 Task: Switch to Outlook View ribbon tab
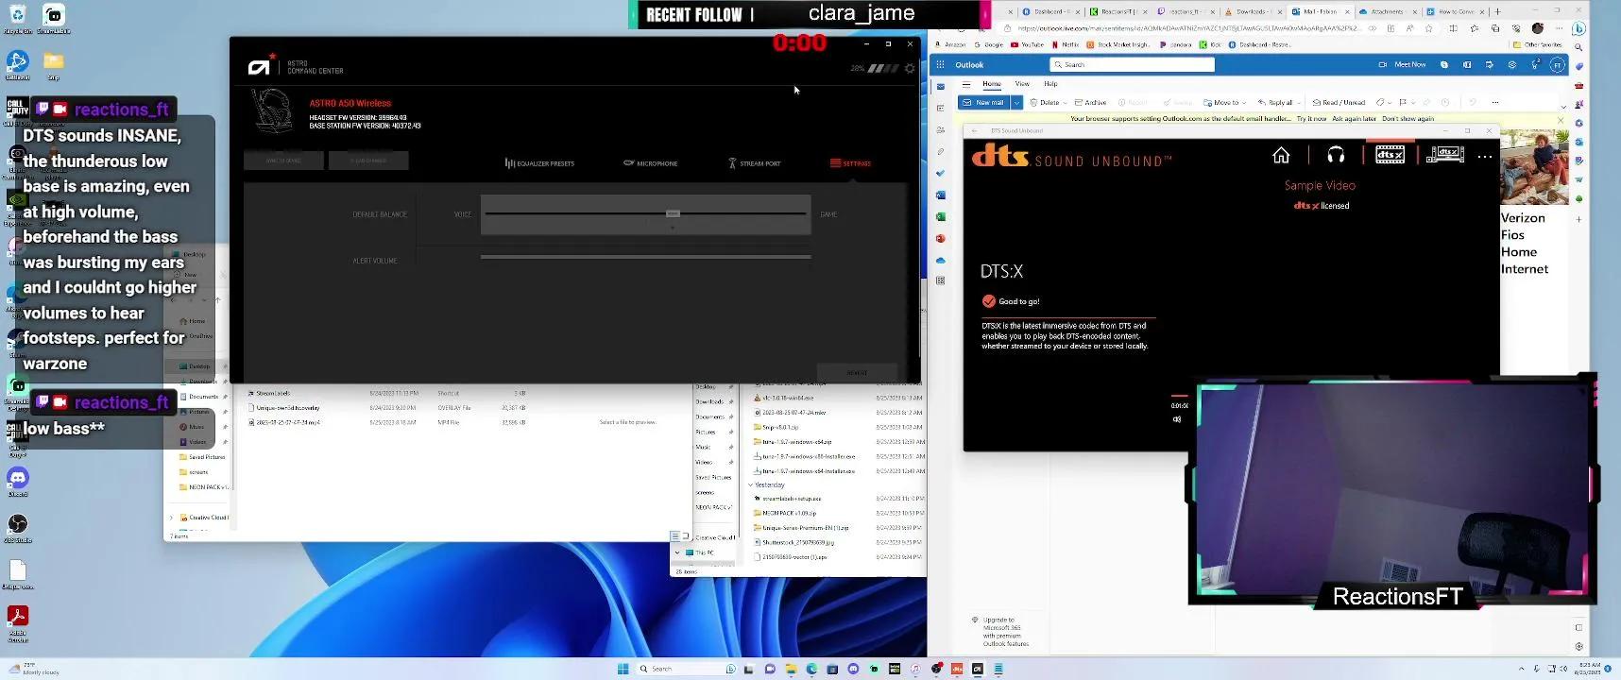pos(1022,83)
